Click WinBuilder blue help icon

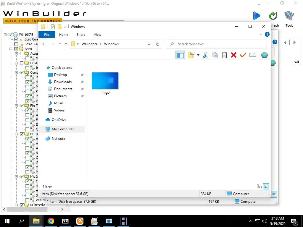(275, 42)
